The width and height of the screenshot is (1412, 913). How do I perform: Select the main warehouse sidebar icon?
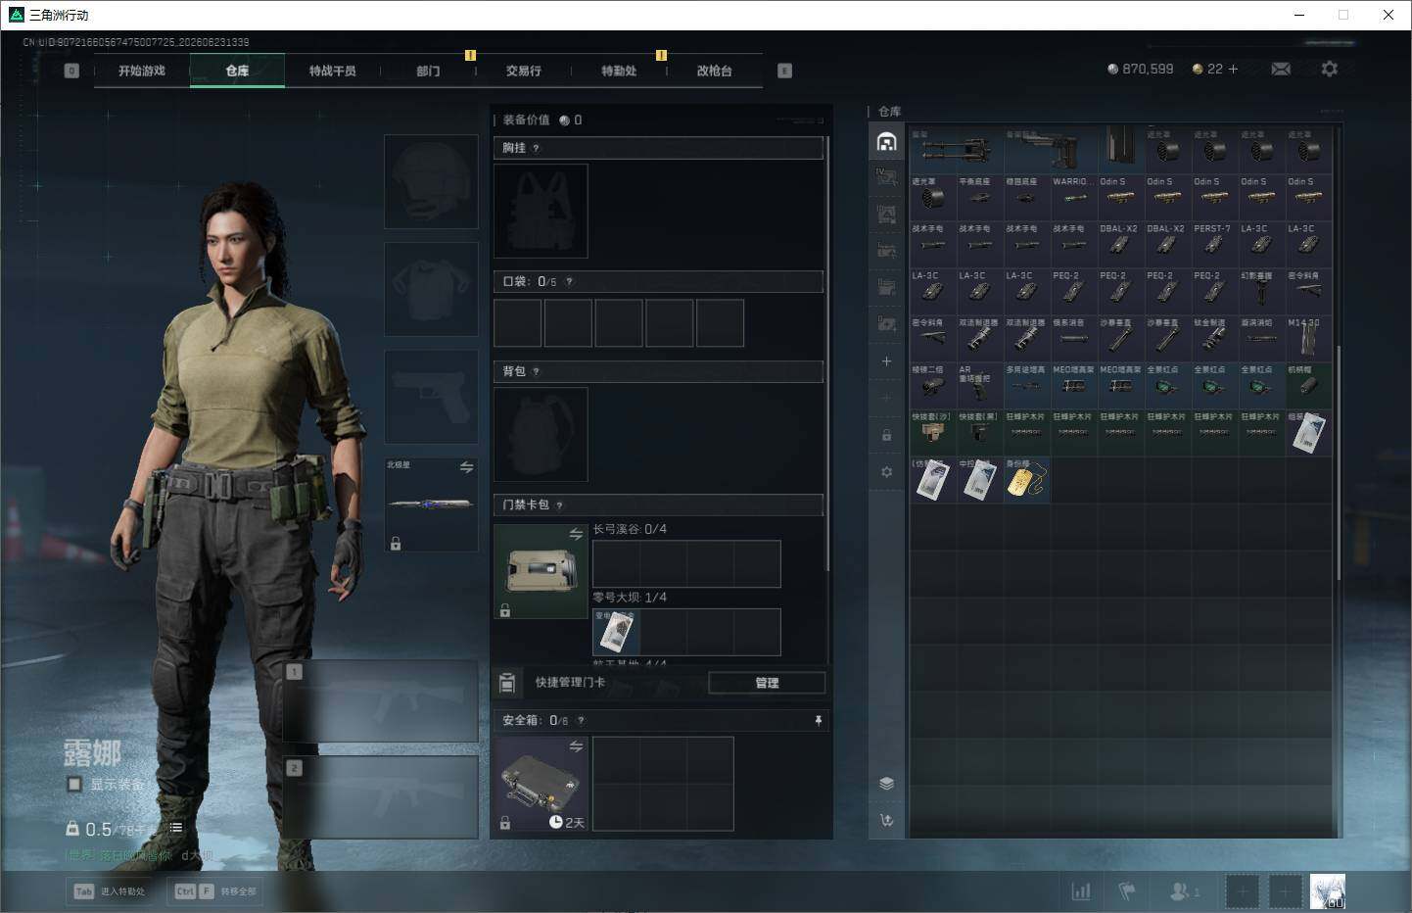tap(886, 141)
